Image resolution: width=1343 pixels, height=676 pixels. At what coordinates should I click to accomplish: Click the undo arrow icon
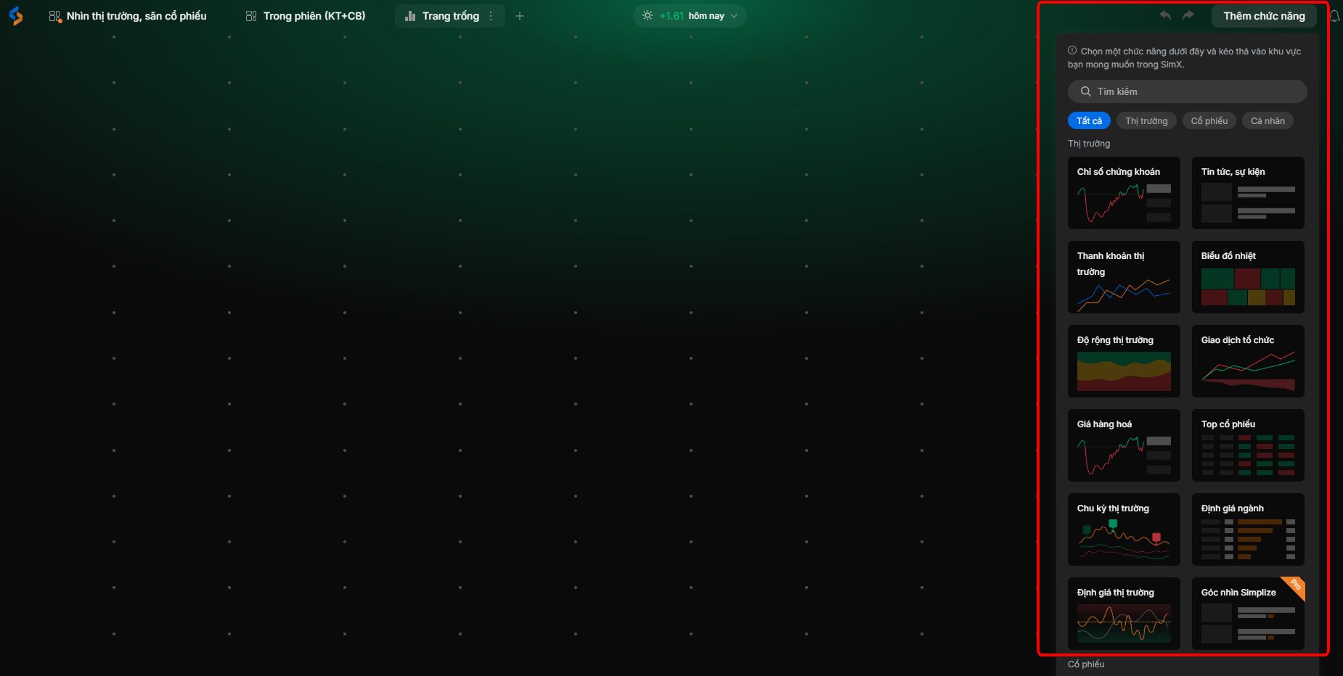(1165, 15)
